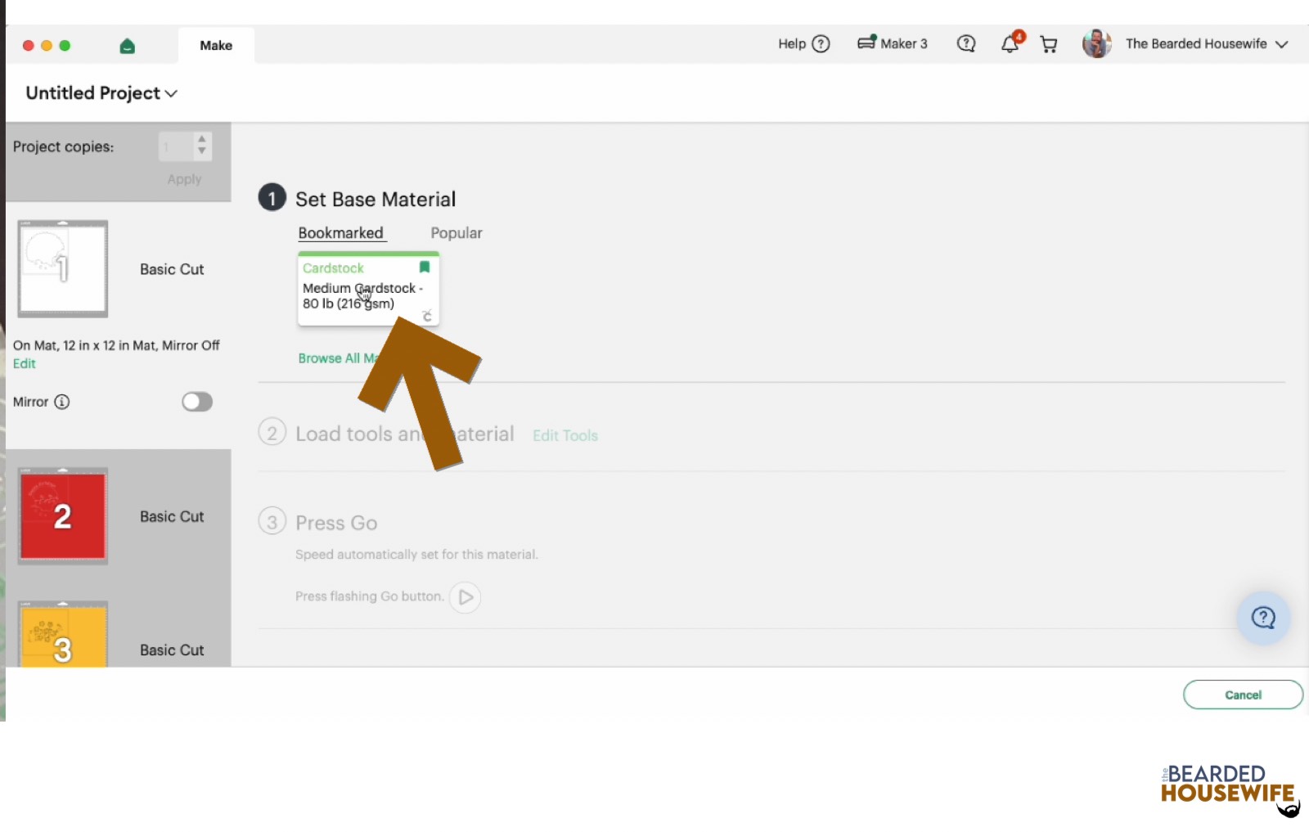The height and width of the screenshot is (832, 1309).
Task: Open the chat support icon in header
Action: (x=966, y=44)
